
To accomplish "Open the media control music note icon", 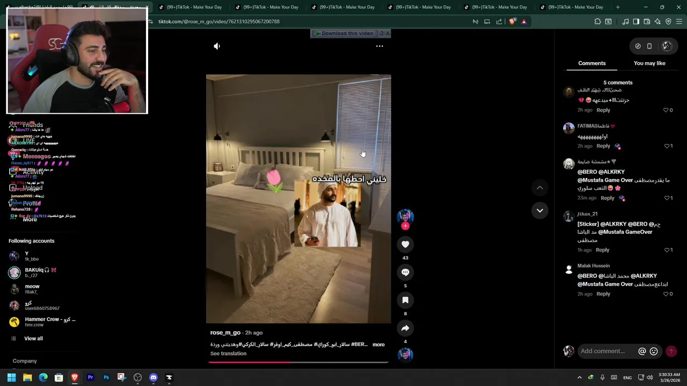I will pyautogui.click(x=625, y=21).
